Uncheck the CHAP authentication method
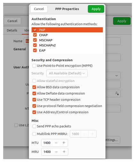Screen dimensions: 137x162 [35, 35]
